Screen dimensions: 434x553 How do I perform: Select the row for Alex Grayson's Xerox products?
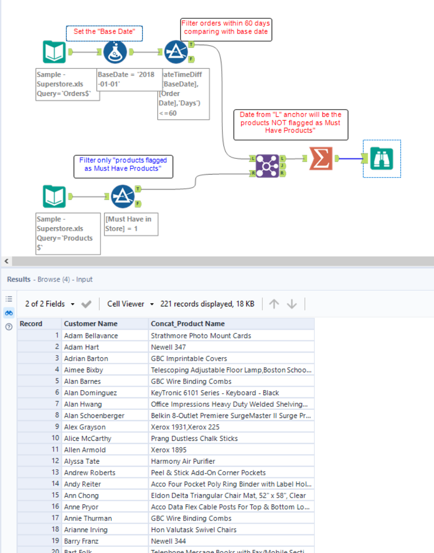[152, 427]
